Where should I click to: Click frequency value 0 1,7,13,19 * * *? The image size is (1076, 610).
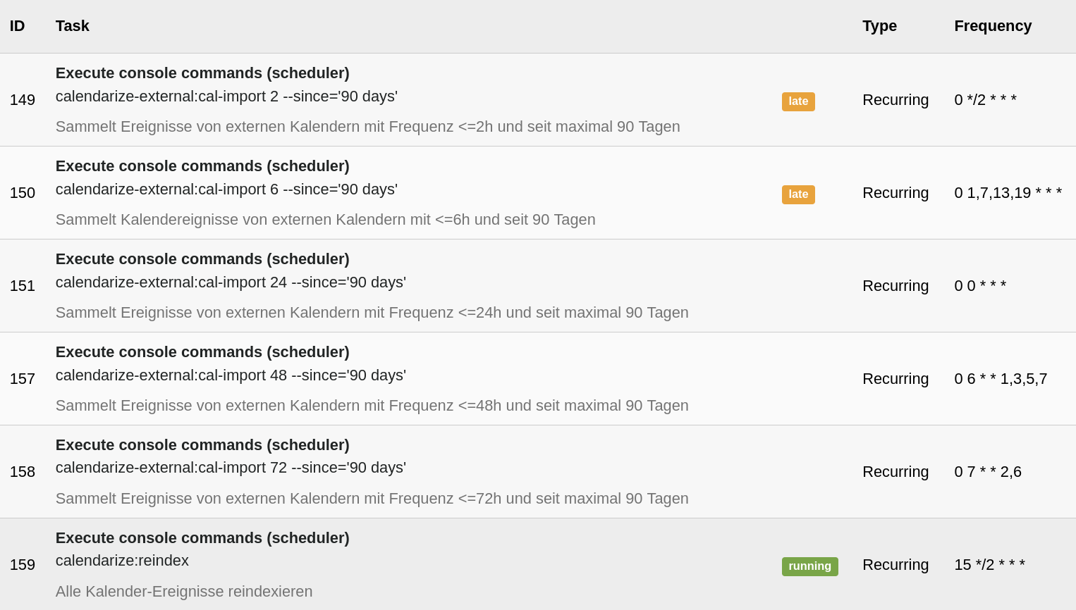[1008, 193]
